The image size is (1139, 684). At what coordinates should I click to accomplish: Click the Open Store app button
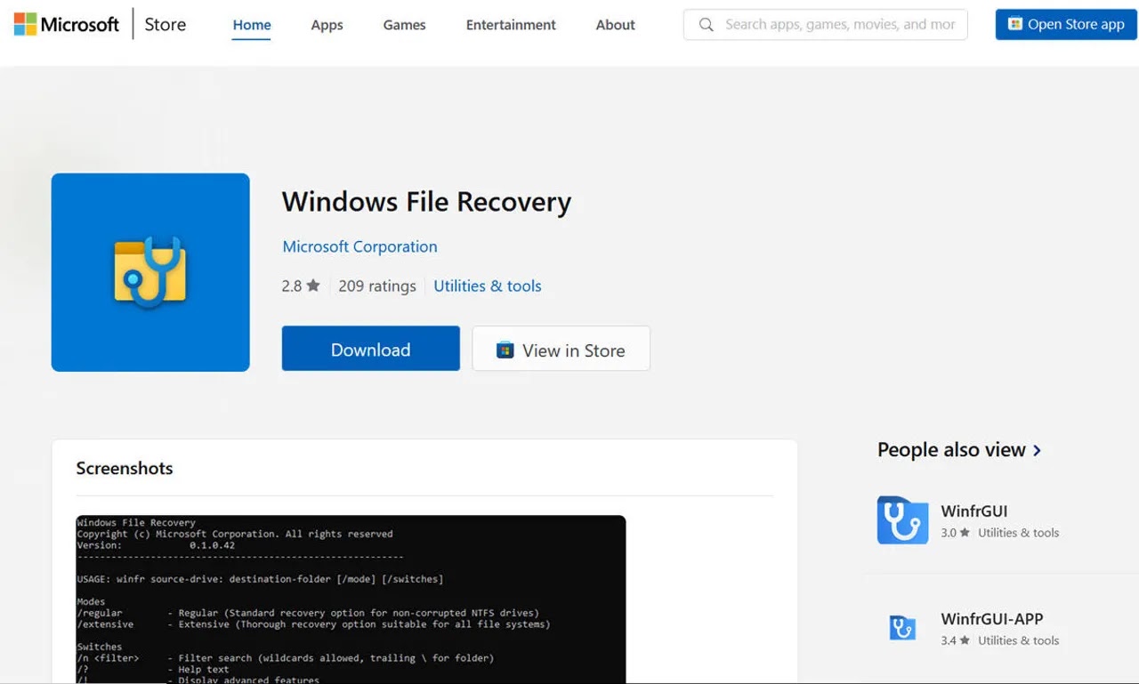click(1066, 25)
